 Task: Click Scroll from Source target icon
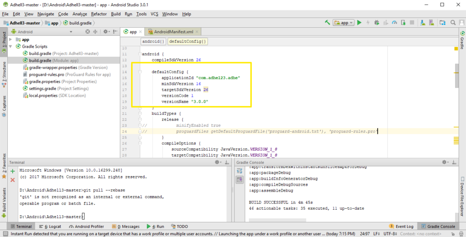[x=87, y=31]
